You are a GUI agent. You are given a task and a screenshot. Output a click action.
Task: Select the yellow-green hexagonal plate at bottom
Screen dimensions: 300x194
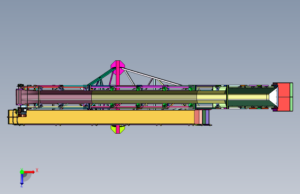click(x=118, y=129)
